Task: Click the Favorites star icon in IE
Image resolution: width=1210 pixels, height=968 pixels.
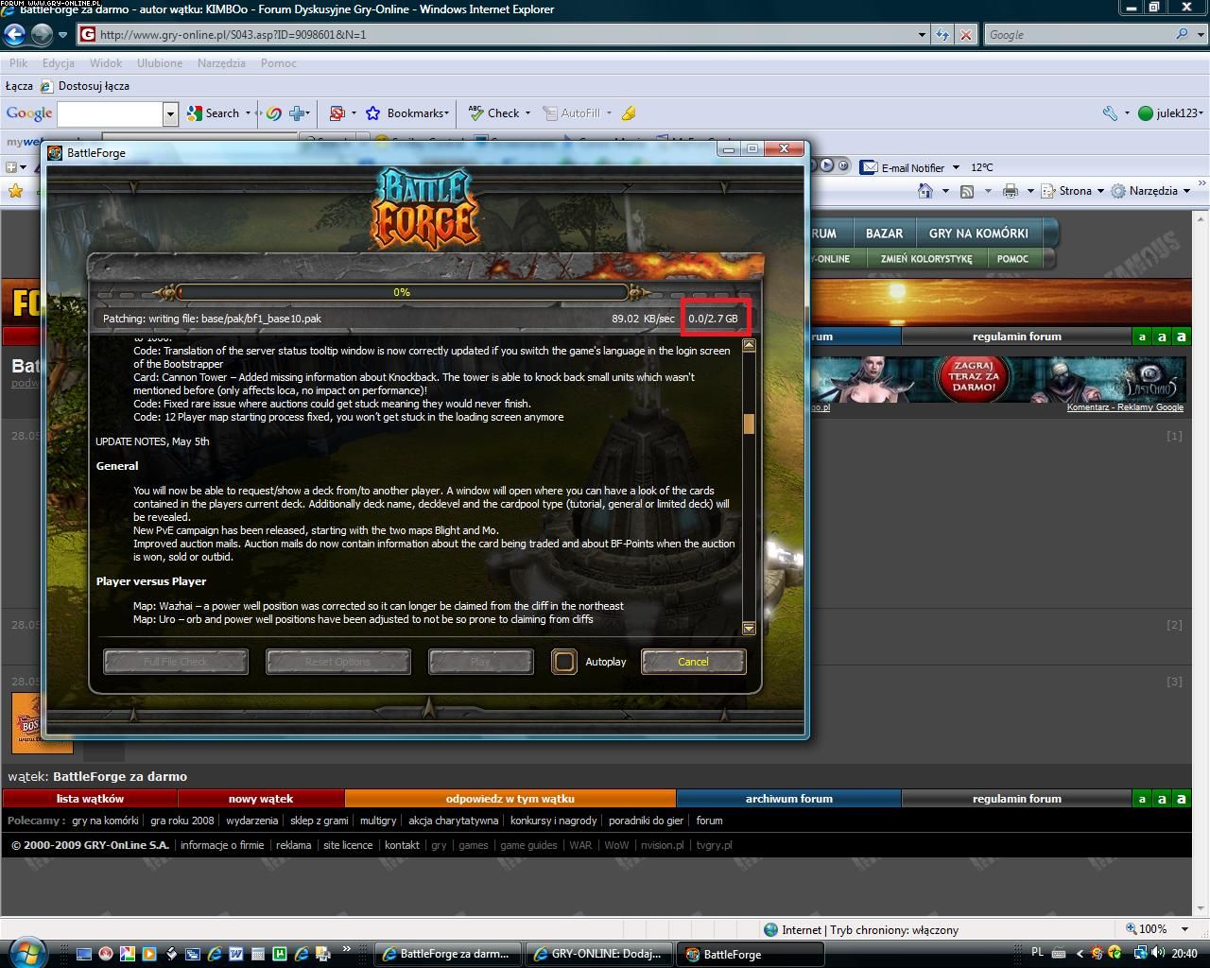Action: 15,191
